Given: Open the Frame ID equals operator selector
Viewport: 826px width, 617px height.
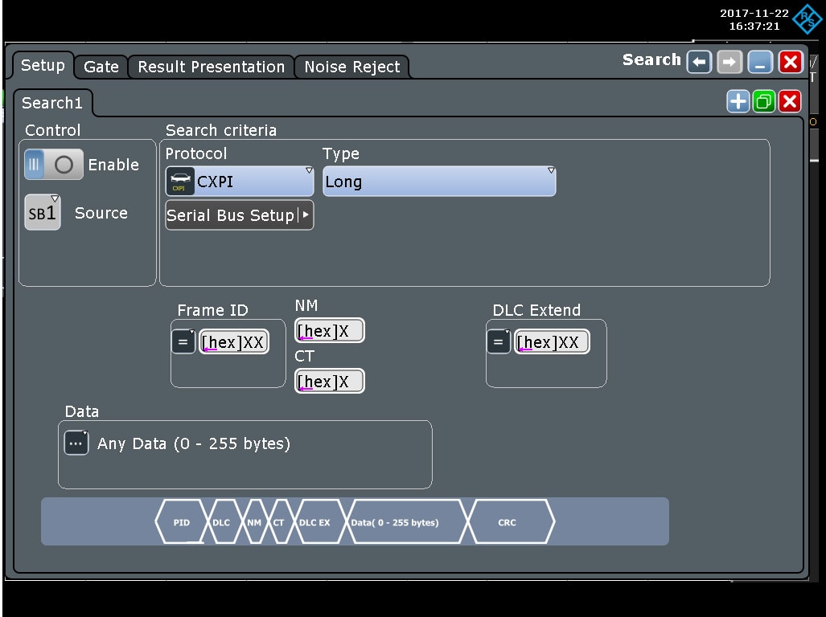Looking at the screenshot, I should click(183, 341).
